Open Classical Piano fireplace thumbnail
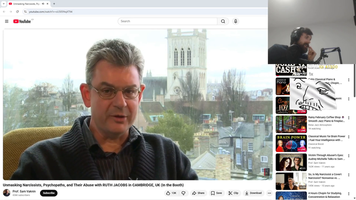Screen dimensions: 356x200 283,87
